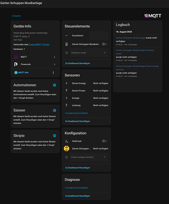
Task: Show the +4 deaktivierte Entitäten in Sensoren
Action: (x=76, y=113)
